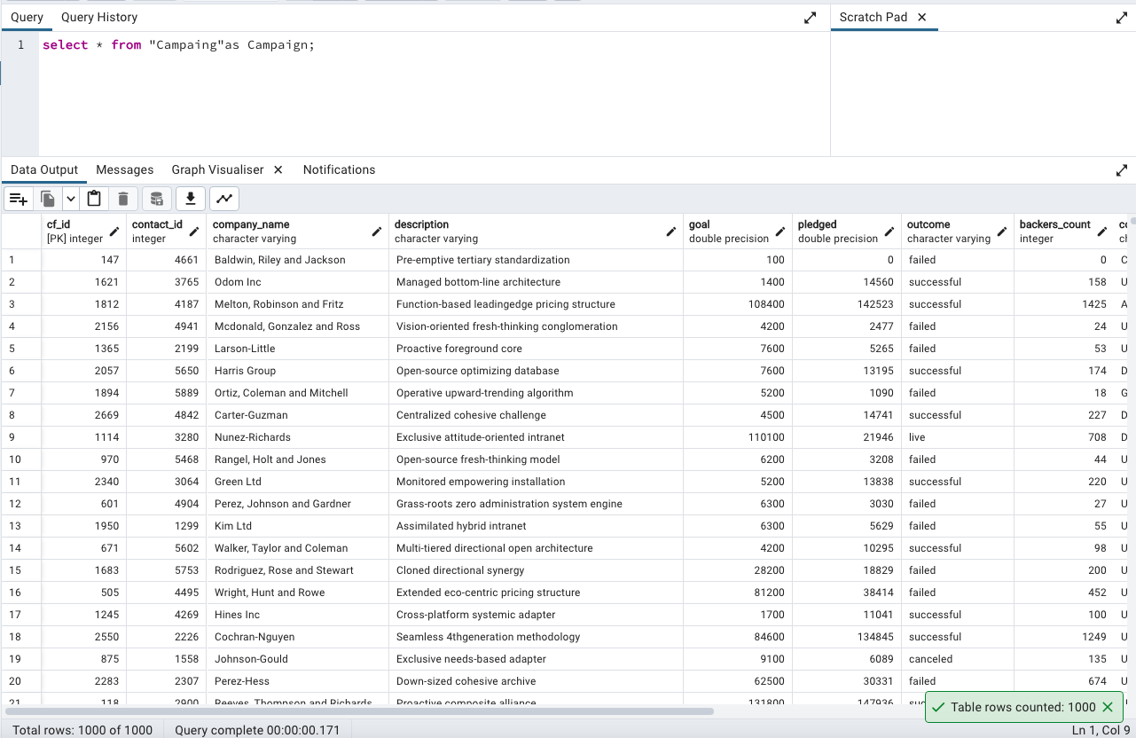
Task: Open the Graph Visualiser tab
Action: click(x=218, y=169)
